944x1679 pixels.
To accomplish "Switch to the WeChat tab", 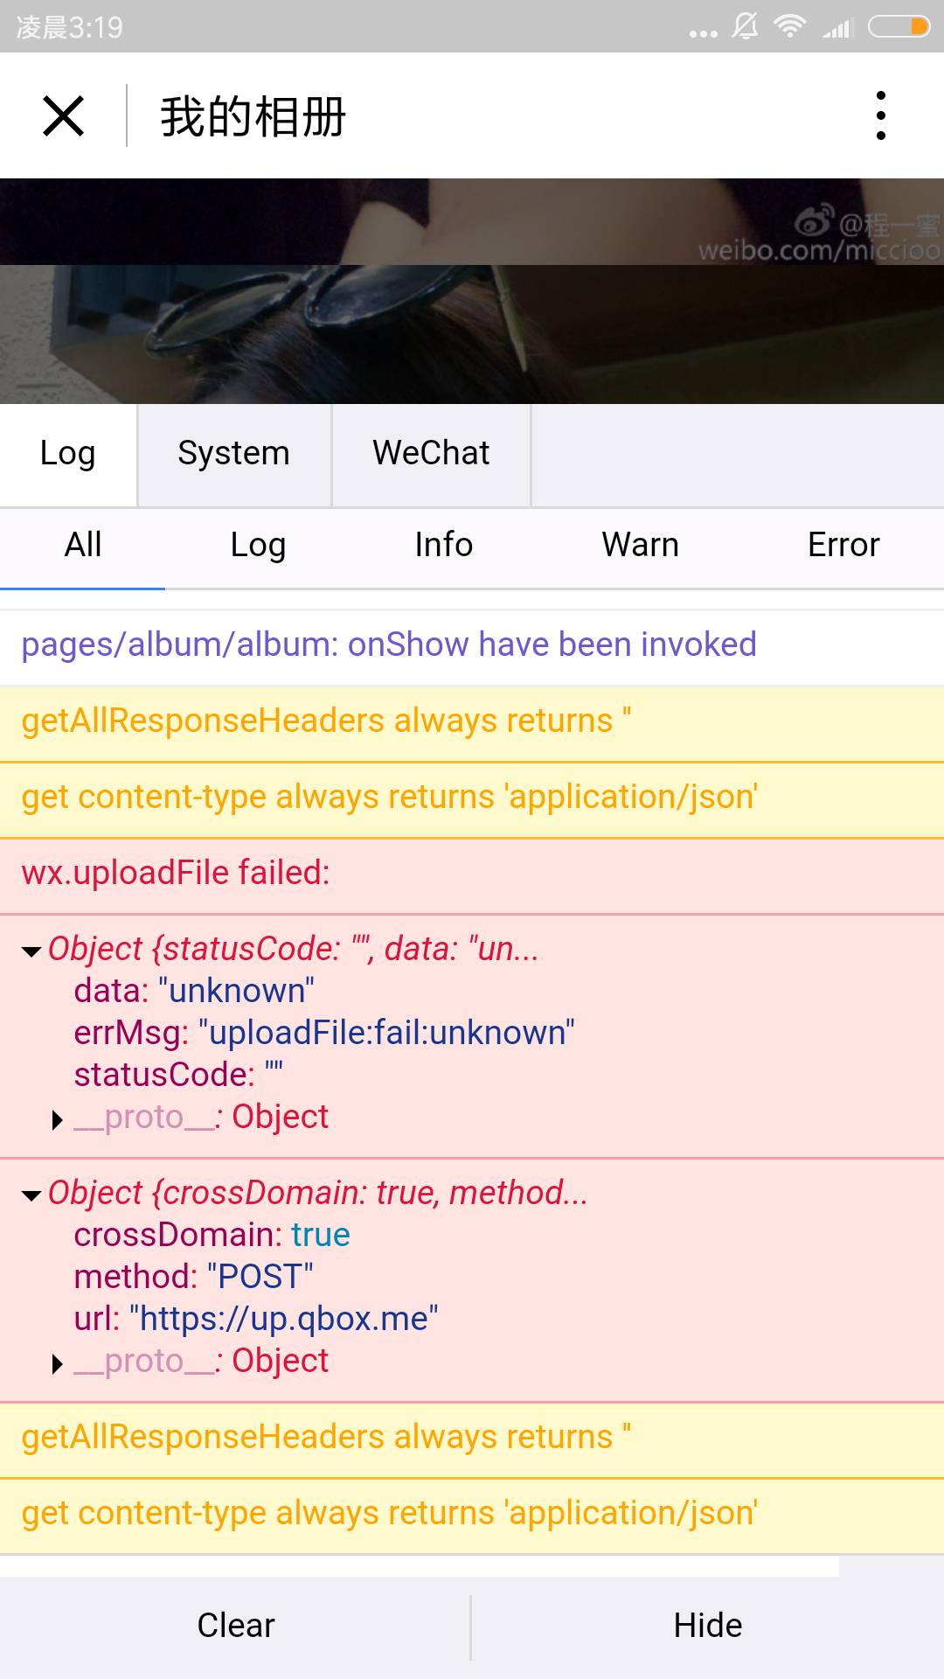I will point(431,454).
